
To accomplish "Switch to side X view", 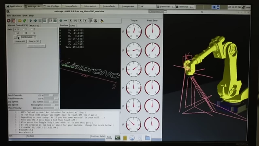I will tap(81, 21).
